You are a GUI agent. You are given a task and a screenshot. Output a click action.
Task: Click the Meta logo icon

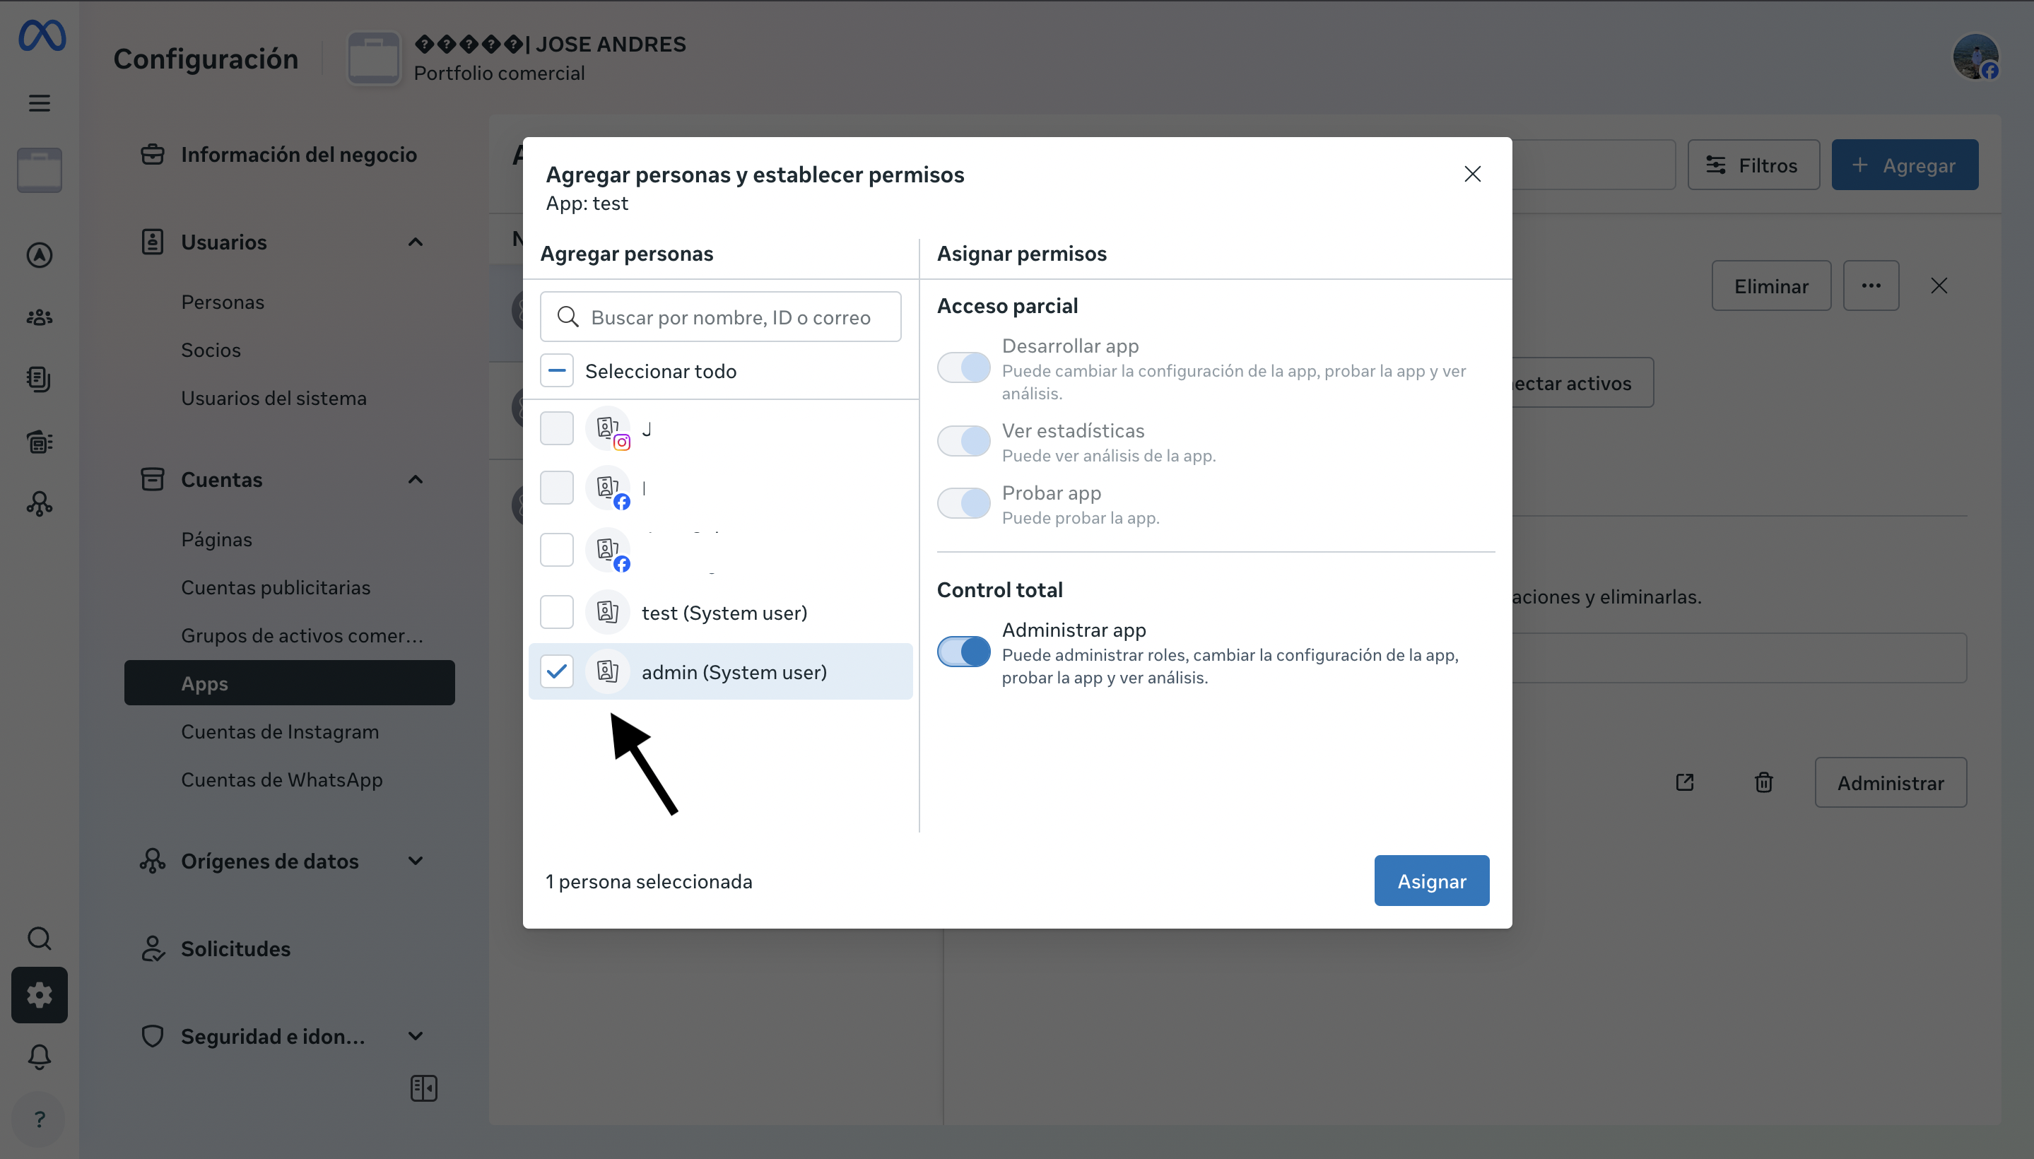[x=42, y=36]
